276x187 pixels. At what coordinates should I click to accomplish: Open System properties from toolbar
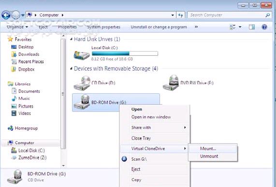pos(103,27)
